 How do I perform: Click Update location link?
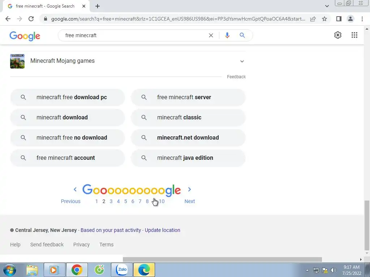click(162, 230)
